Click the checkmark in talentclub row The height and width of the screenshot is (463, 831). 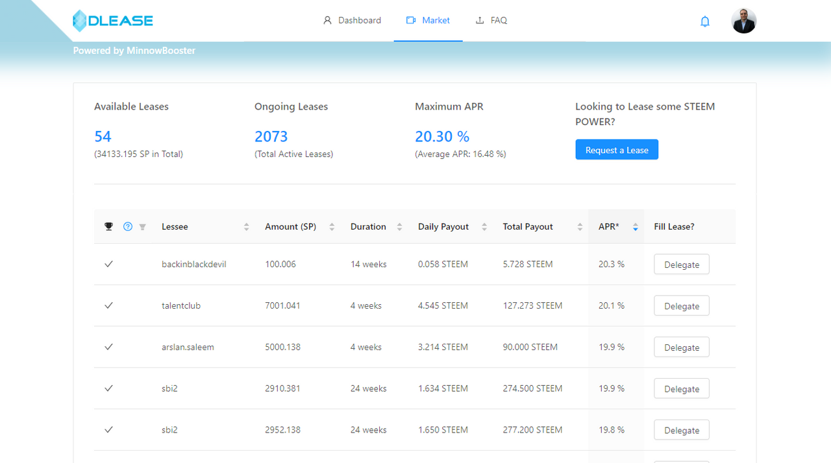click(109, 305)
